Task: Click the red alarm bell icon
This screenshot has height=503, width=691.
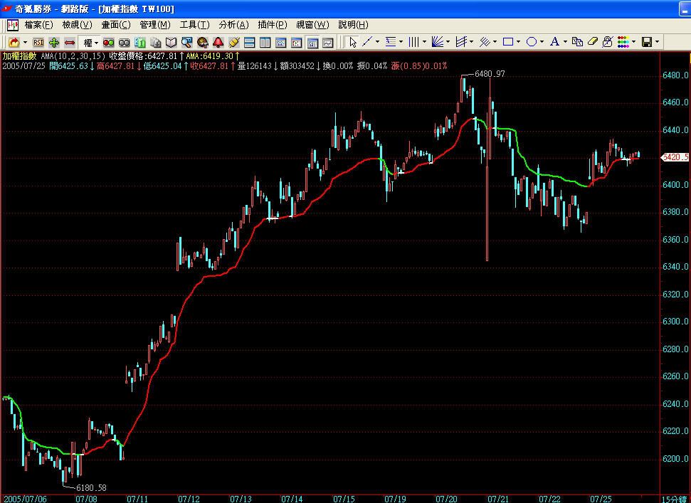Action: (218, 42)
